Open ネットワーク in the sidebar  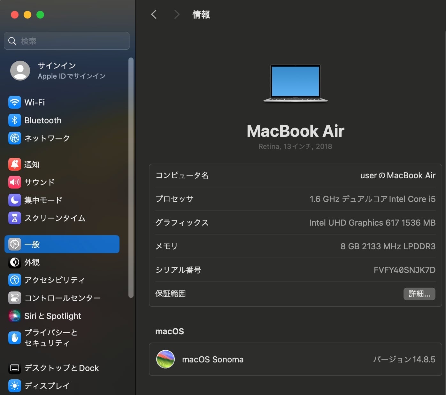click(x=62, y=138)
